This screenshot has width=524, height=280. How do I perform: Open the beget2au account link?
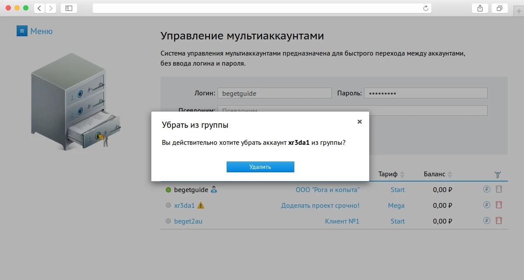(188, 221)
